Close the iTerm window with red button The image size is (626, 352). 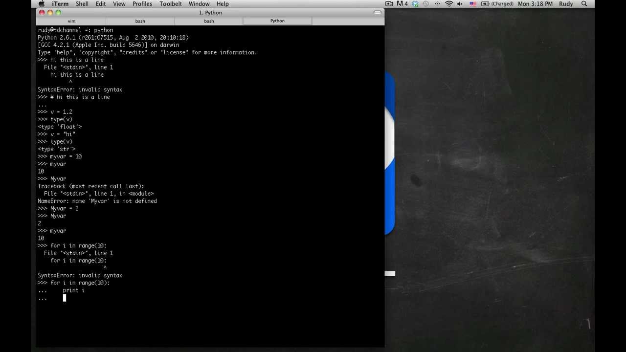pos(42,13)
